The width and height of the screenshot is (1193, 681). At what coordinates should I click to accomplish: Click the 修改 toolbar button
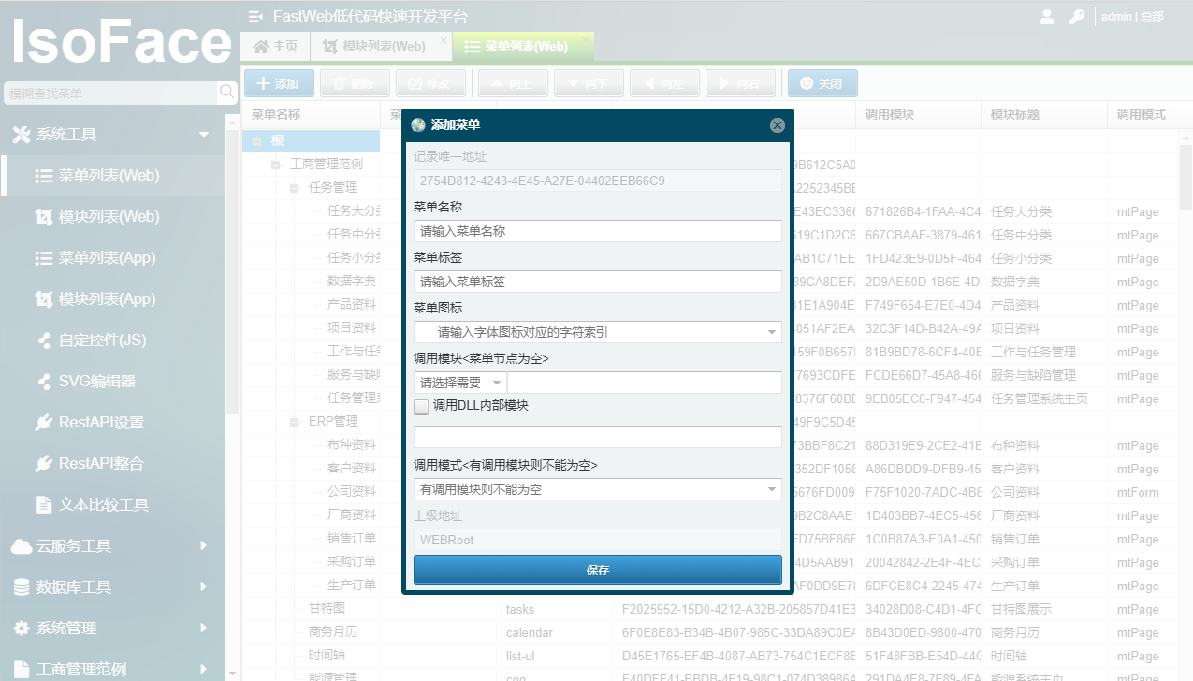click(x=430, y=83)
